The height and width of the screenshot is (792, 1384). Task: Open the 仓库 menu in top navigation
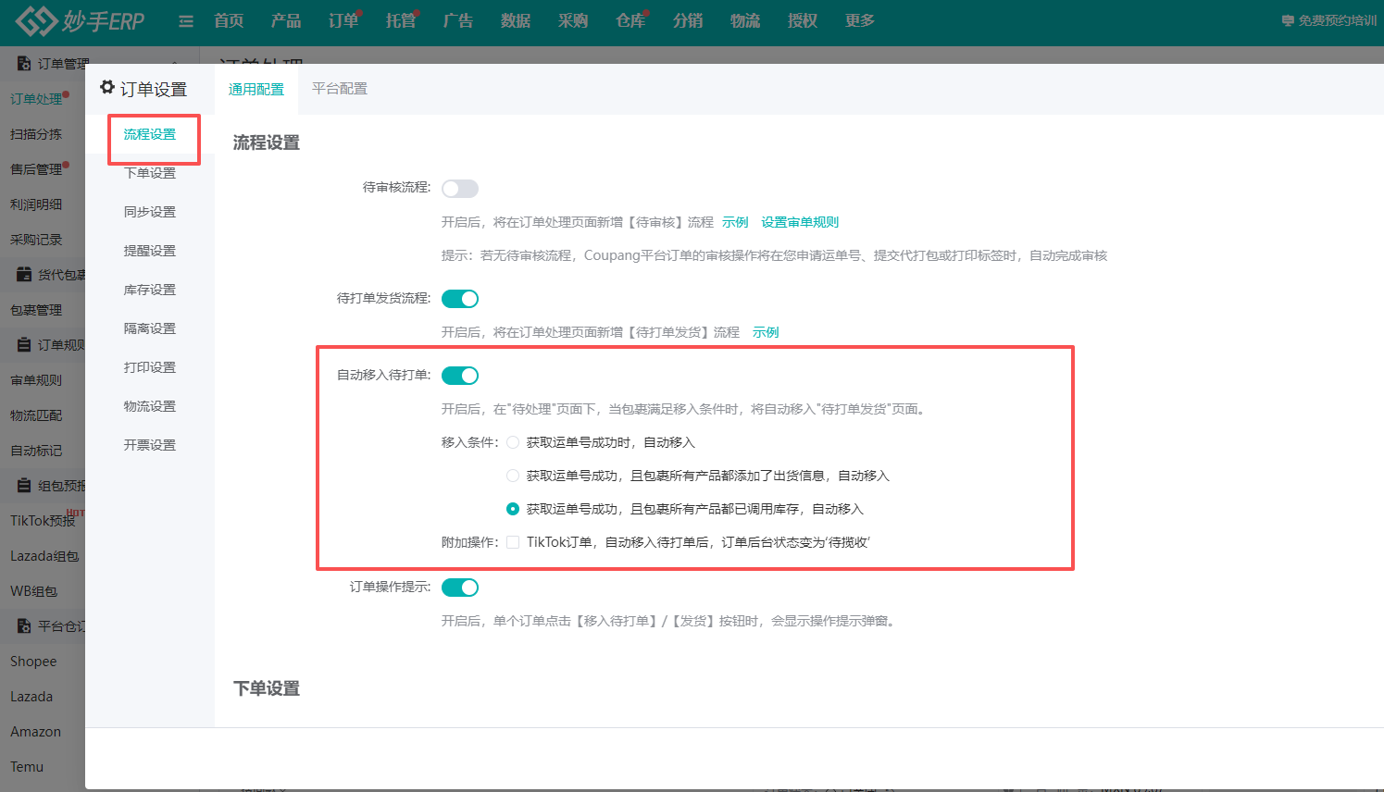(630, 20)
